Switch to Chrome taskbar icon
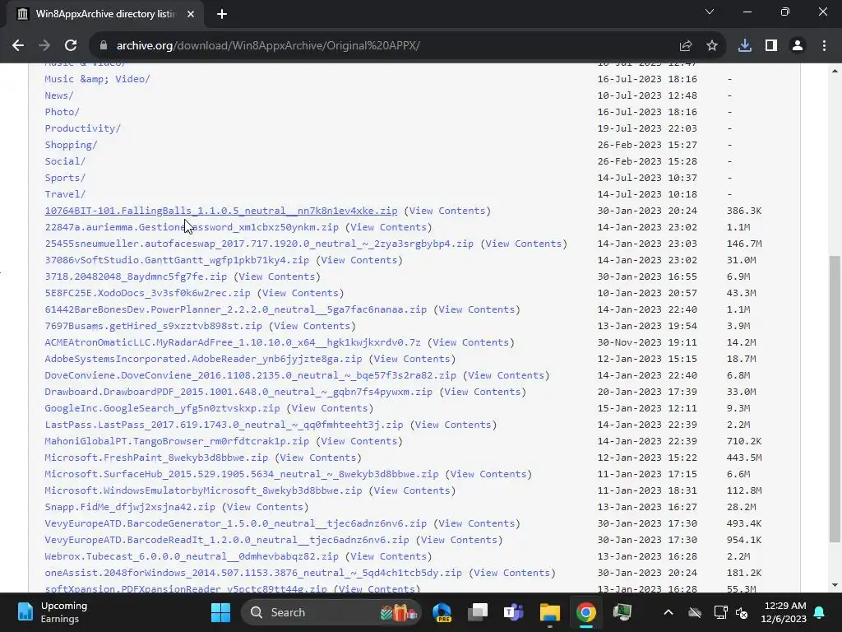Screen dimensions: 842x632 point(585,612)
